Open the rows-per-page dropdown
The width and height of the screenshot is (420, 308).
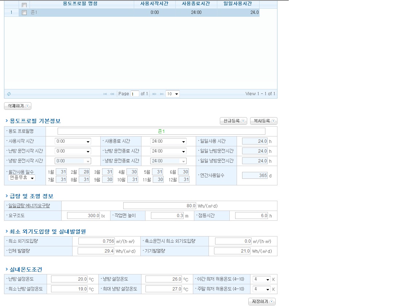[x=172, y=94]
